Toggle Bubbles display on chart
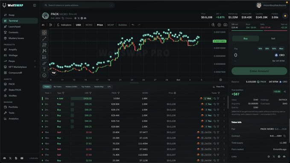 (x=123, y=25)
